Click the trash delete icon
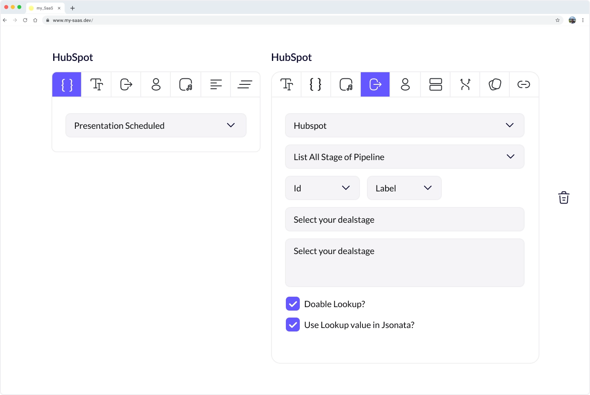590x395 pixels. pos(564,197)
